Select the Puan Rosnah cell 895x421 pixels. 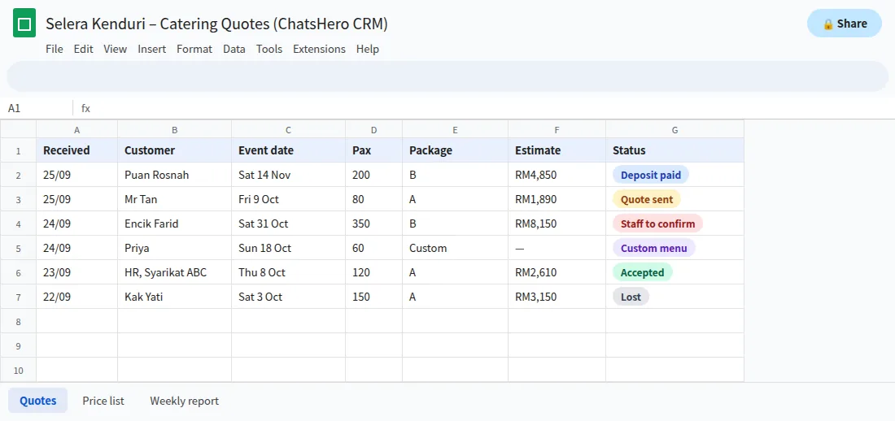175,175
